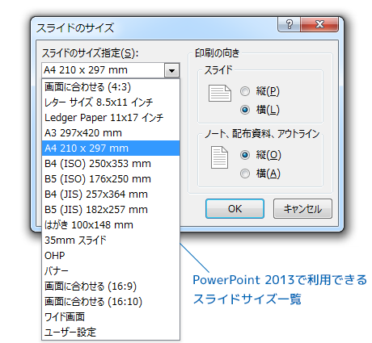Select OHP slide size
Viewport: 372px width, 343px height.
(x=111, y=256)
